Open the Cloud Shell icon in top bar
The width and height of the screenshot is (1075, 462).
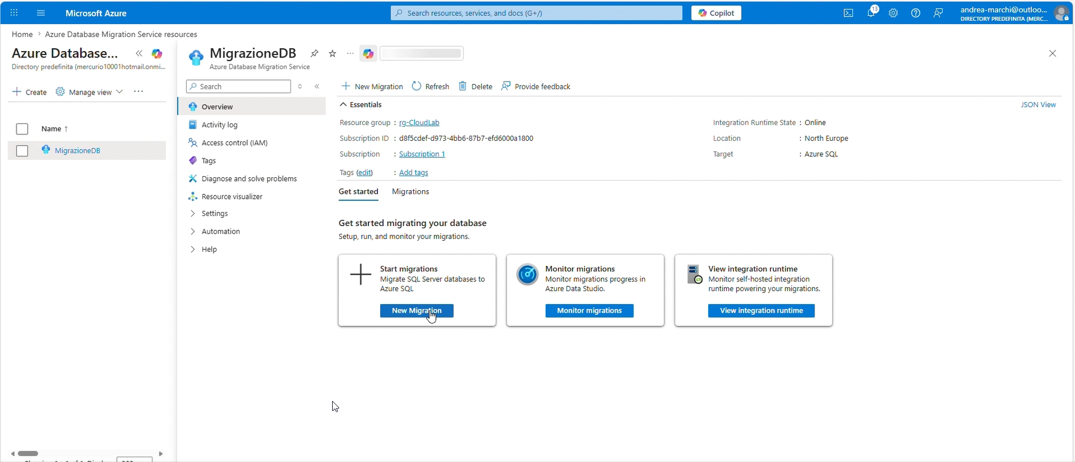coord(848,13)
